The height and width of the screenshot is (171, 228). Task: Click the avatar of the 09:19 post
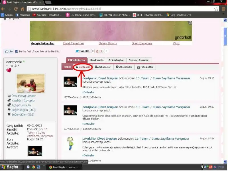(x=70, y=82)
